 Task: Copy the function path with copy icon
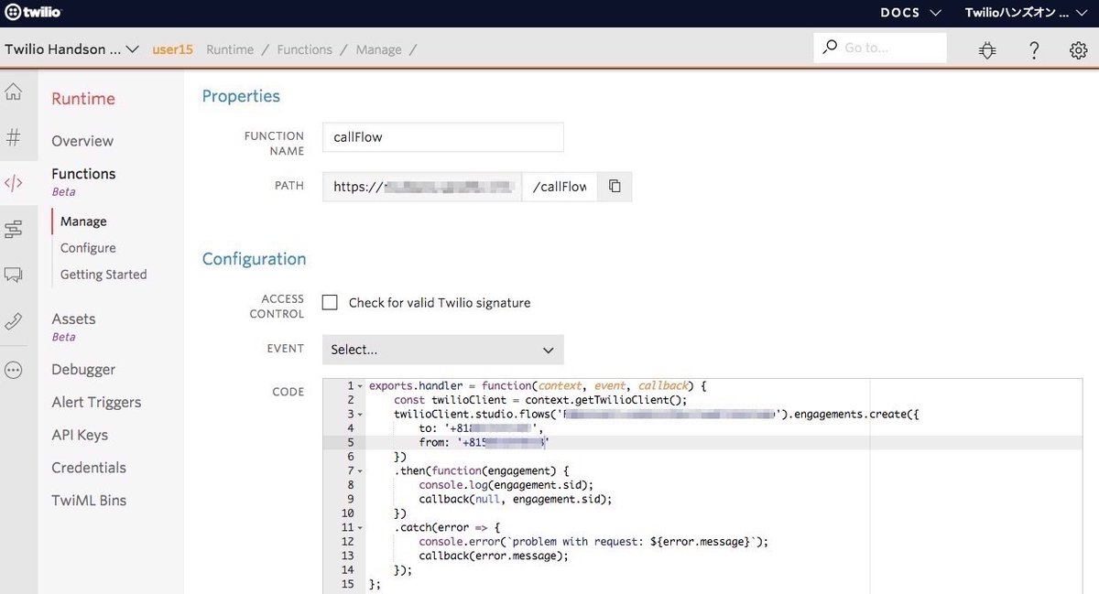tap(615, 186)
